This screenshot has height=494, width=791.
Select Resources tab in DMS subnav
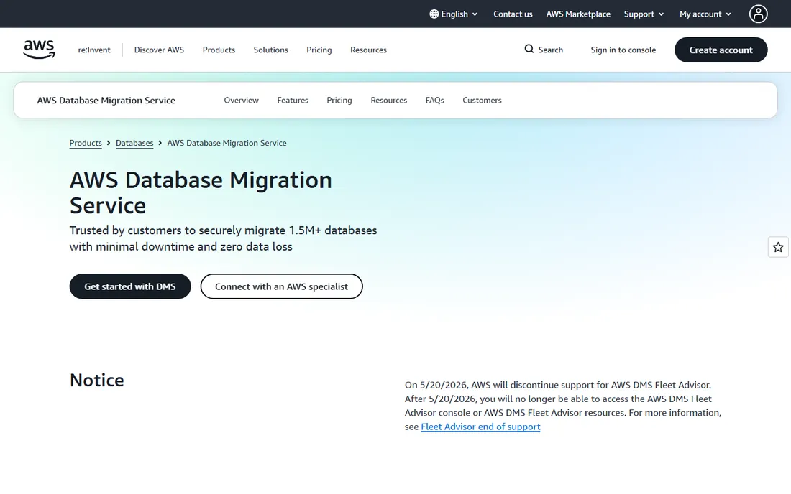[388, 101]
